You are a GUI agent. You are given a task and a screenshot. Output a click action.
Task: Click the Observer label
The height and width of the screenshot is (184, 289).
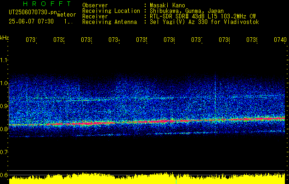95,6
